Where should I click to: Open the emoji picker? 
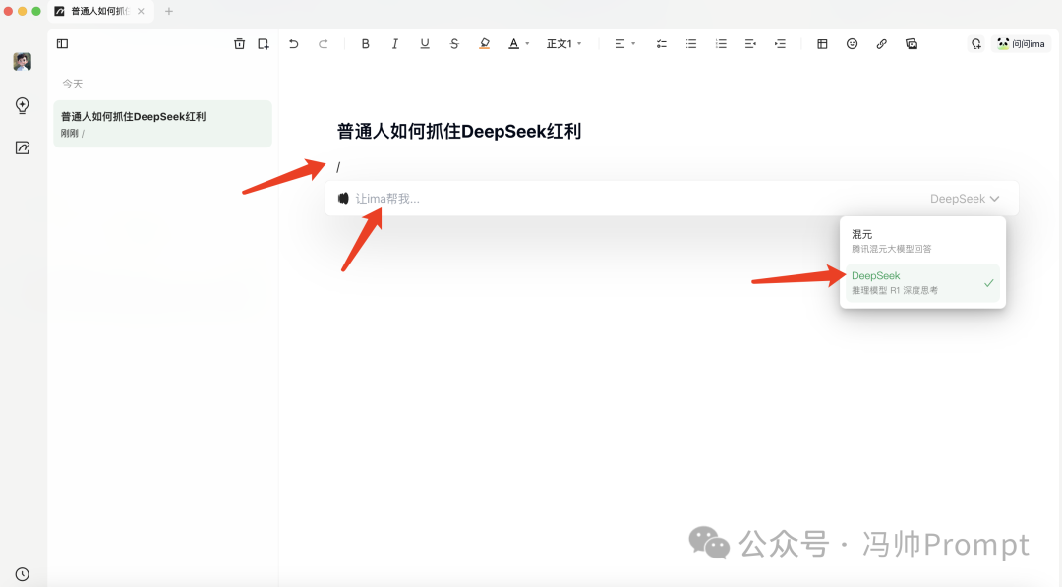[x=852, y=44]
